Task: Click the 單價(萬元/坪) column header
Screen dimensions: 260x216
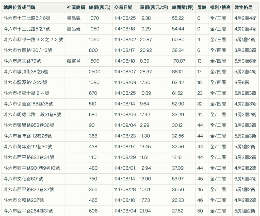Action: 154,7
